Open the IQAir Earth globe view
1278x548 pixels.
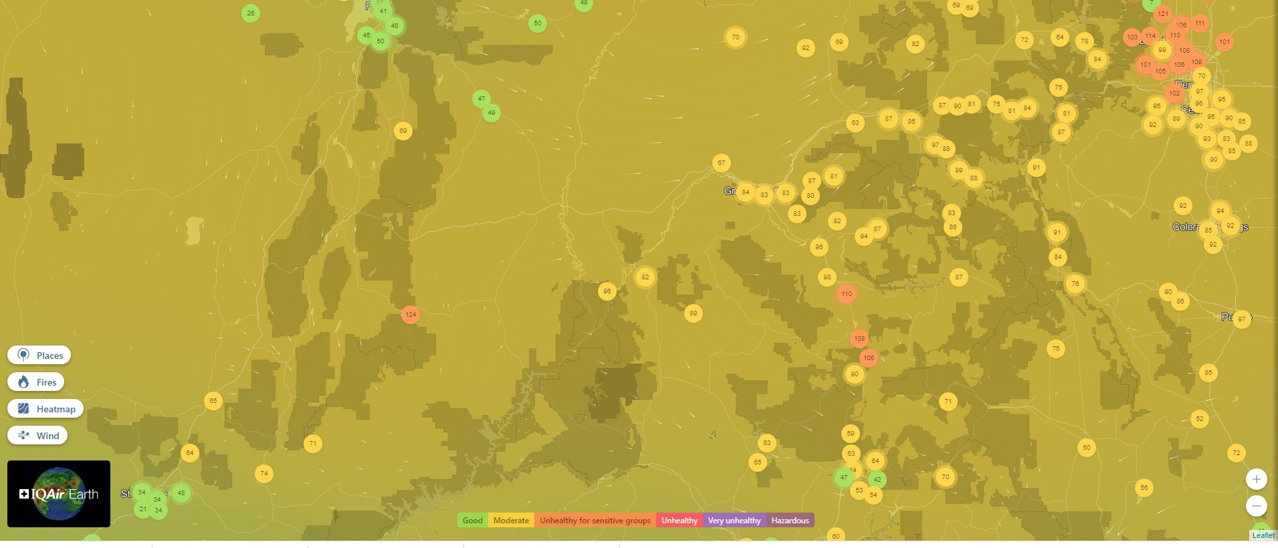click(x=59, y=494)
